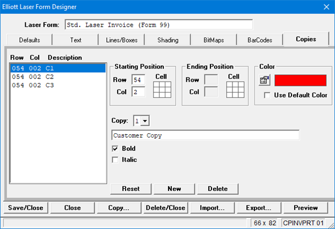
Task: Click the Starting Position Row field
Action: pos(138,80)
